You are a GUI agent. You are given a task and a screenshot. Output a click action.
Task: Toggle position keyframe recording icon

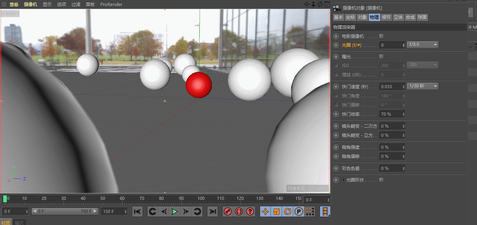tap(265, 212)
